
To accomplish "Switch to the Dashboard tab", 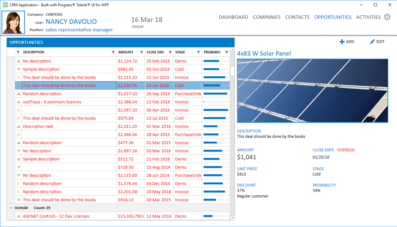I will point(233,17).
